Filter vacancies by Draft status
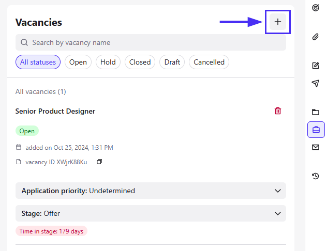Screen dimensions: 327x251 click(172, 62)
